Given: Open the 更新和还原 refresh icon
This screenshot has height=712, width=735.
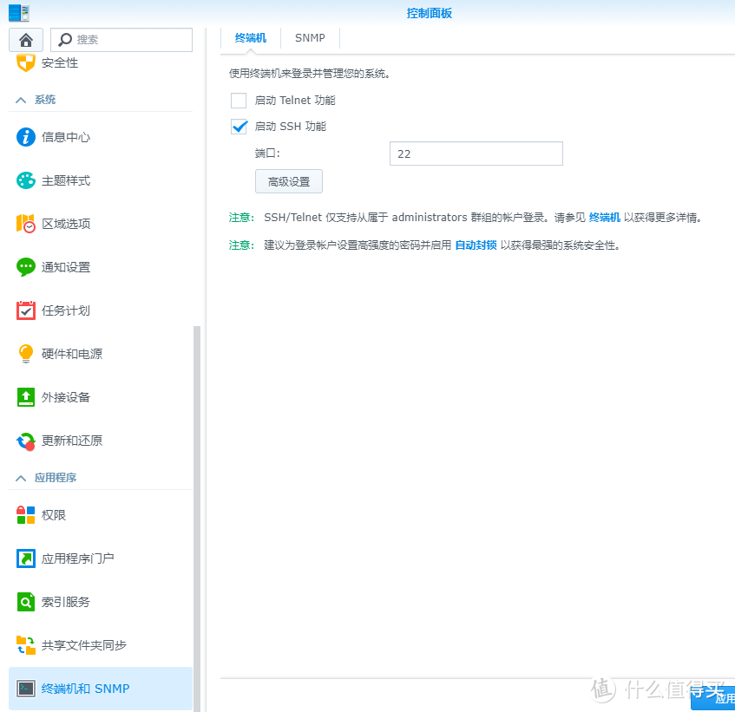Looking at the screenshot, I should 26,441.
